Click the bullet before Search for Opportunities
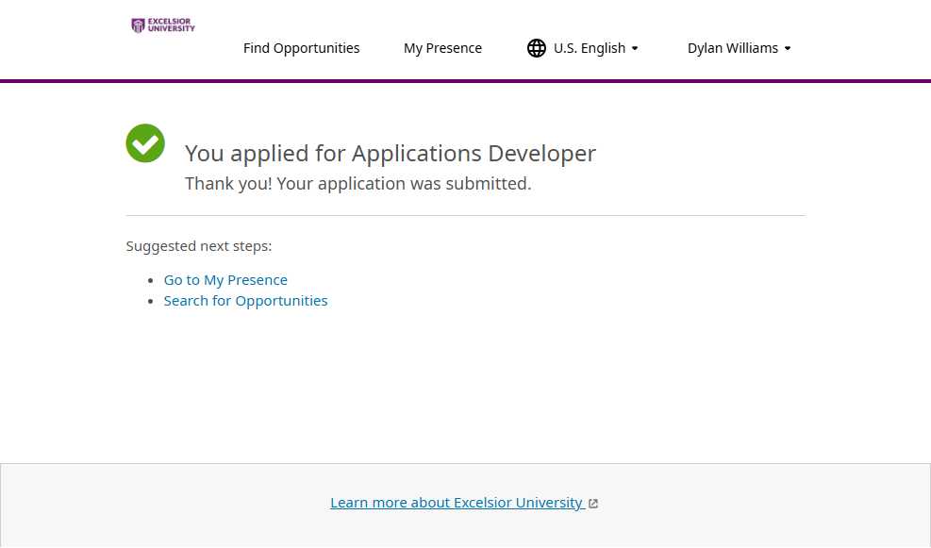The width and height of the screenshot is (931, 548). (152, 302)
